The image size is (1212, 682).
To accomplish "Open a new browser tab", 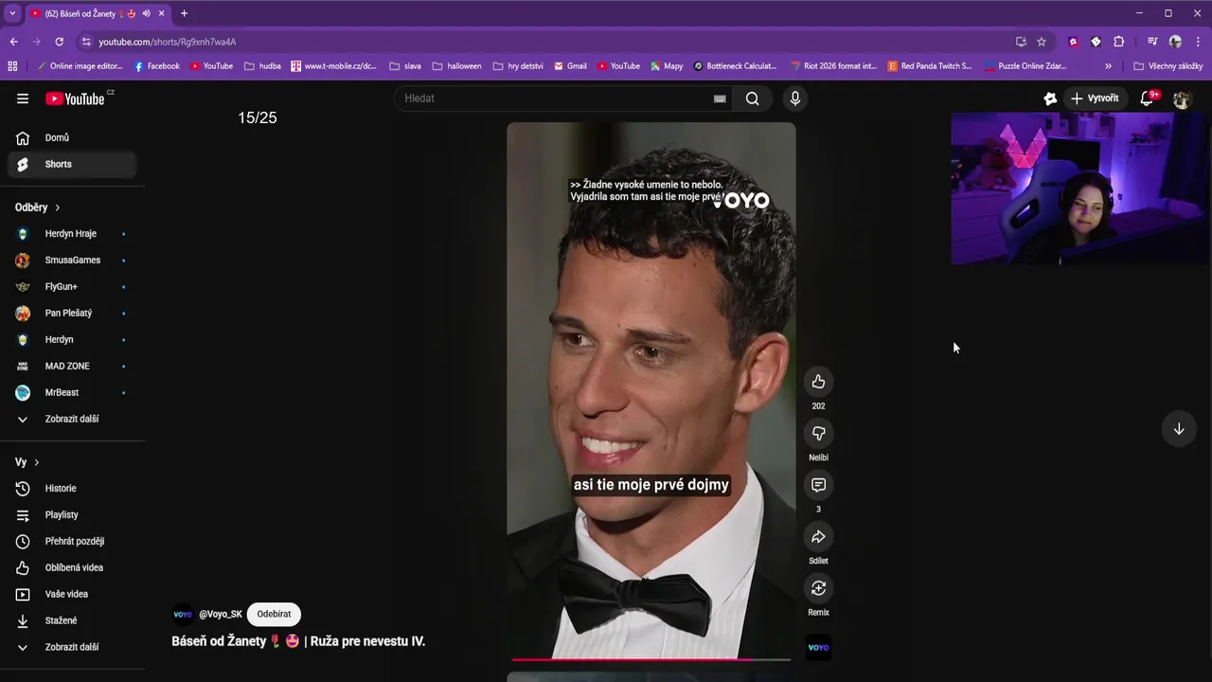I will pyautogui.click(x=184, y=13).
